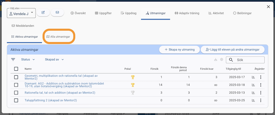Viewport: 275px width, 115px height.
Task: Click Skapa ny utmaning button
Action: (179, 50)
